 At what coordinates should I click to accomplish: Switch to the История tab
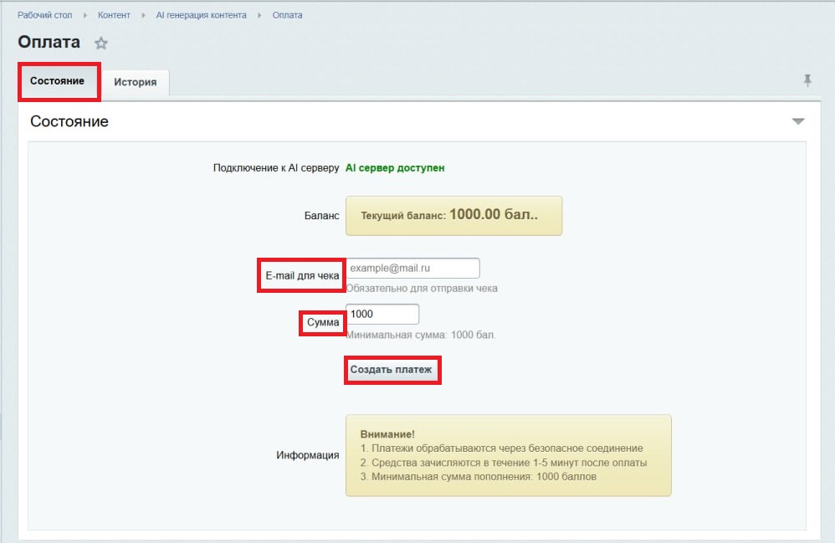(136, 82)
